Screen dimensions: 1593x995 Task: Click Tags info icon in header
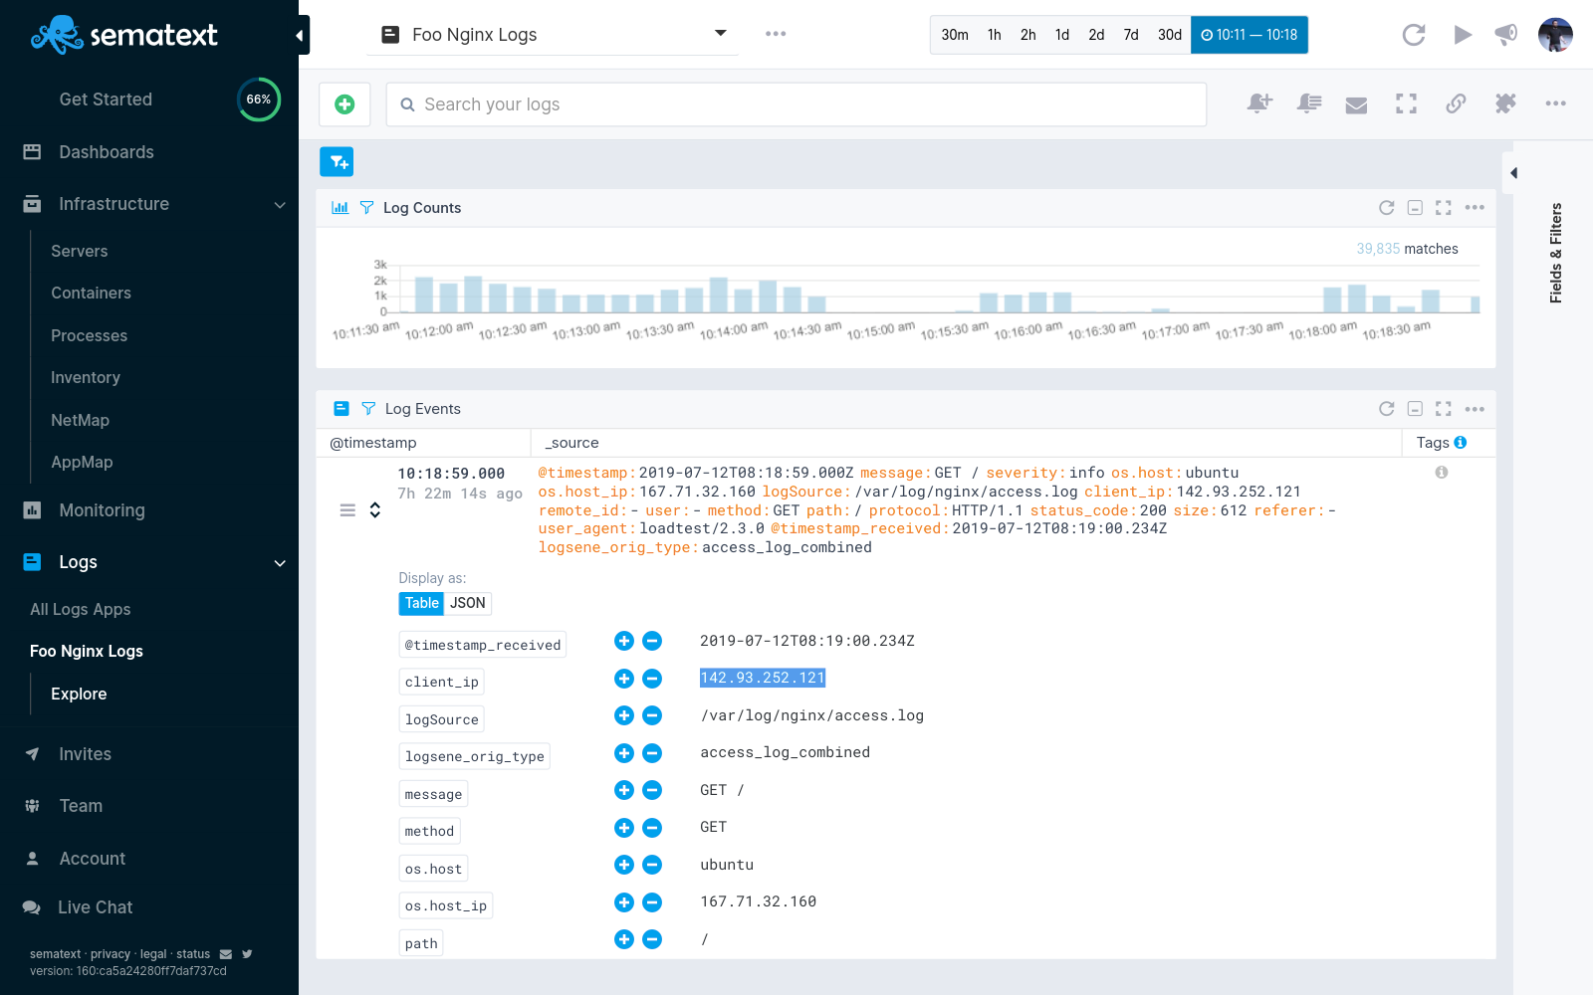(1460, 443)
